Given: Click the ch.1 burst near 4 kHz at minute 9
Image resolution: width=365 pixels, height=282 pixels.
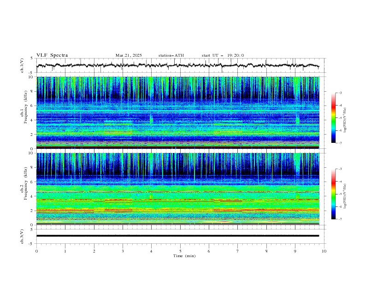Looking at the screenshot, I should [298, 119].
